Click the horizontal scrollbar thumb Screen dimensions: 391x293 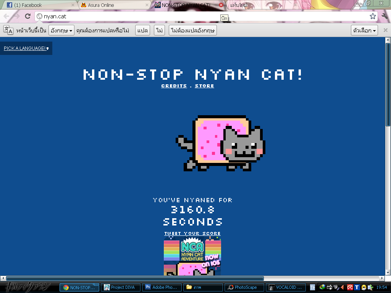135,278
